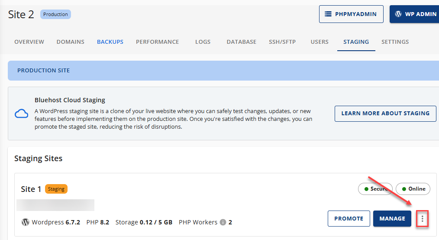Click MANAGE for staging Site 1

(x=392, y=218)
